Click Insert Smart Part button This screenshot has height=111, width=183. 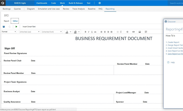click(x=29, y=27)
